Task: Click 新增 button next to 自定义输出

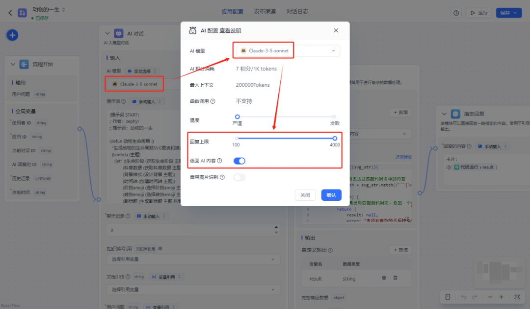Action: (400, 250)
